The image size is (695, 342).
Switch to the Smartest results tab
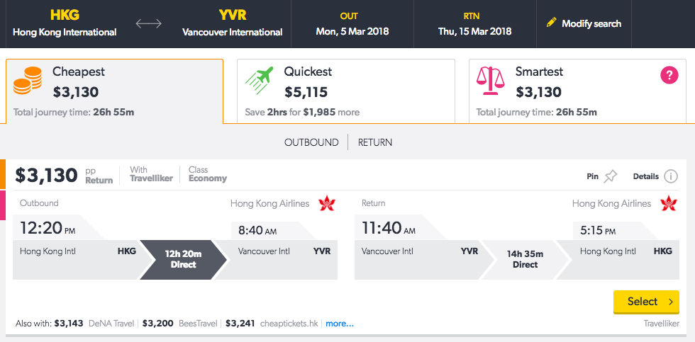(577, 91)
